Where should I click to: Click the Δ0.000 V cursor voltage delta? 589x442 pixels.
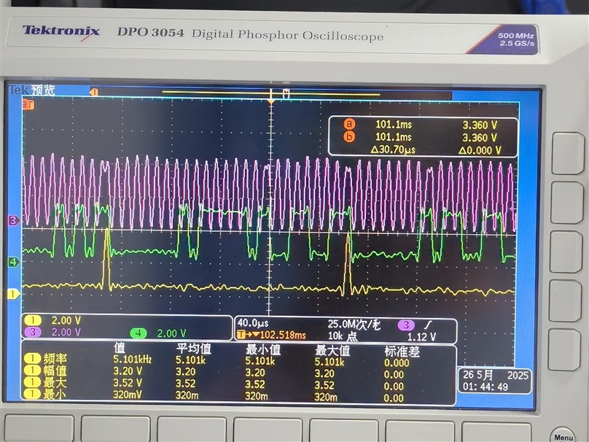[480, 151]
